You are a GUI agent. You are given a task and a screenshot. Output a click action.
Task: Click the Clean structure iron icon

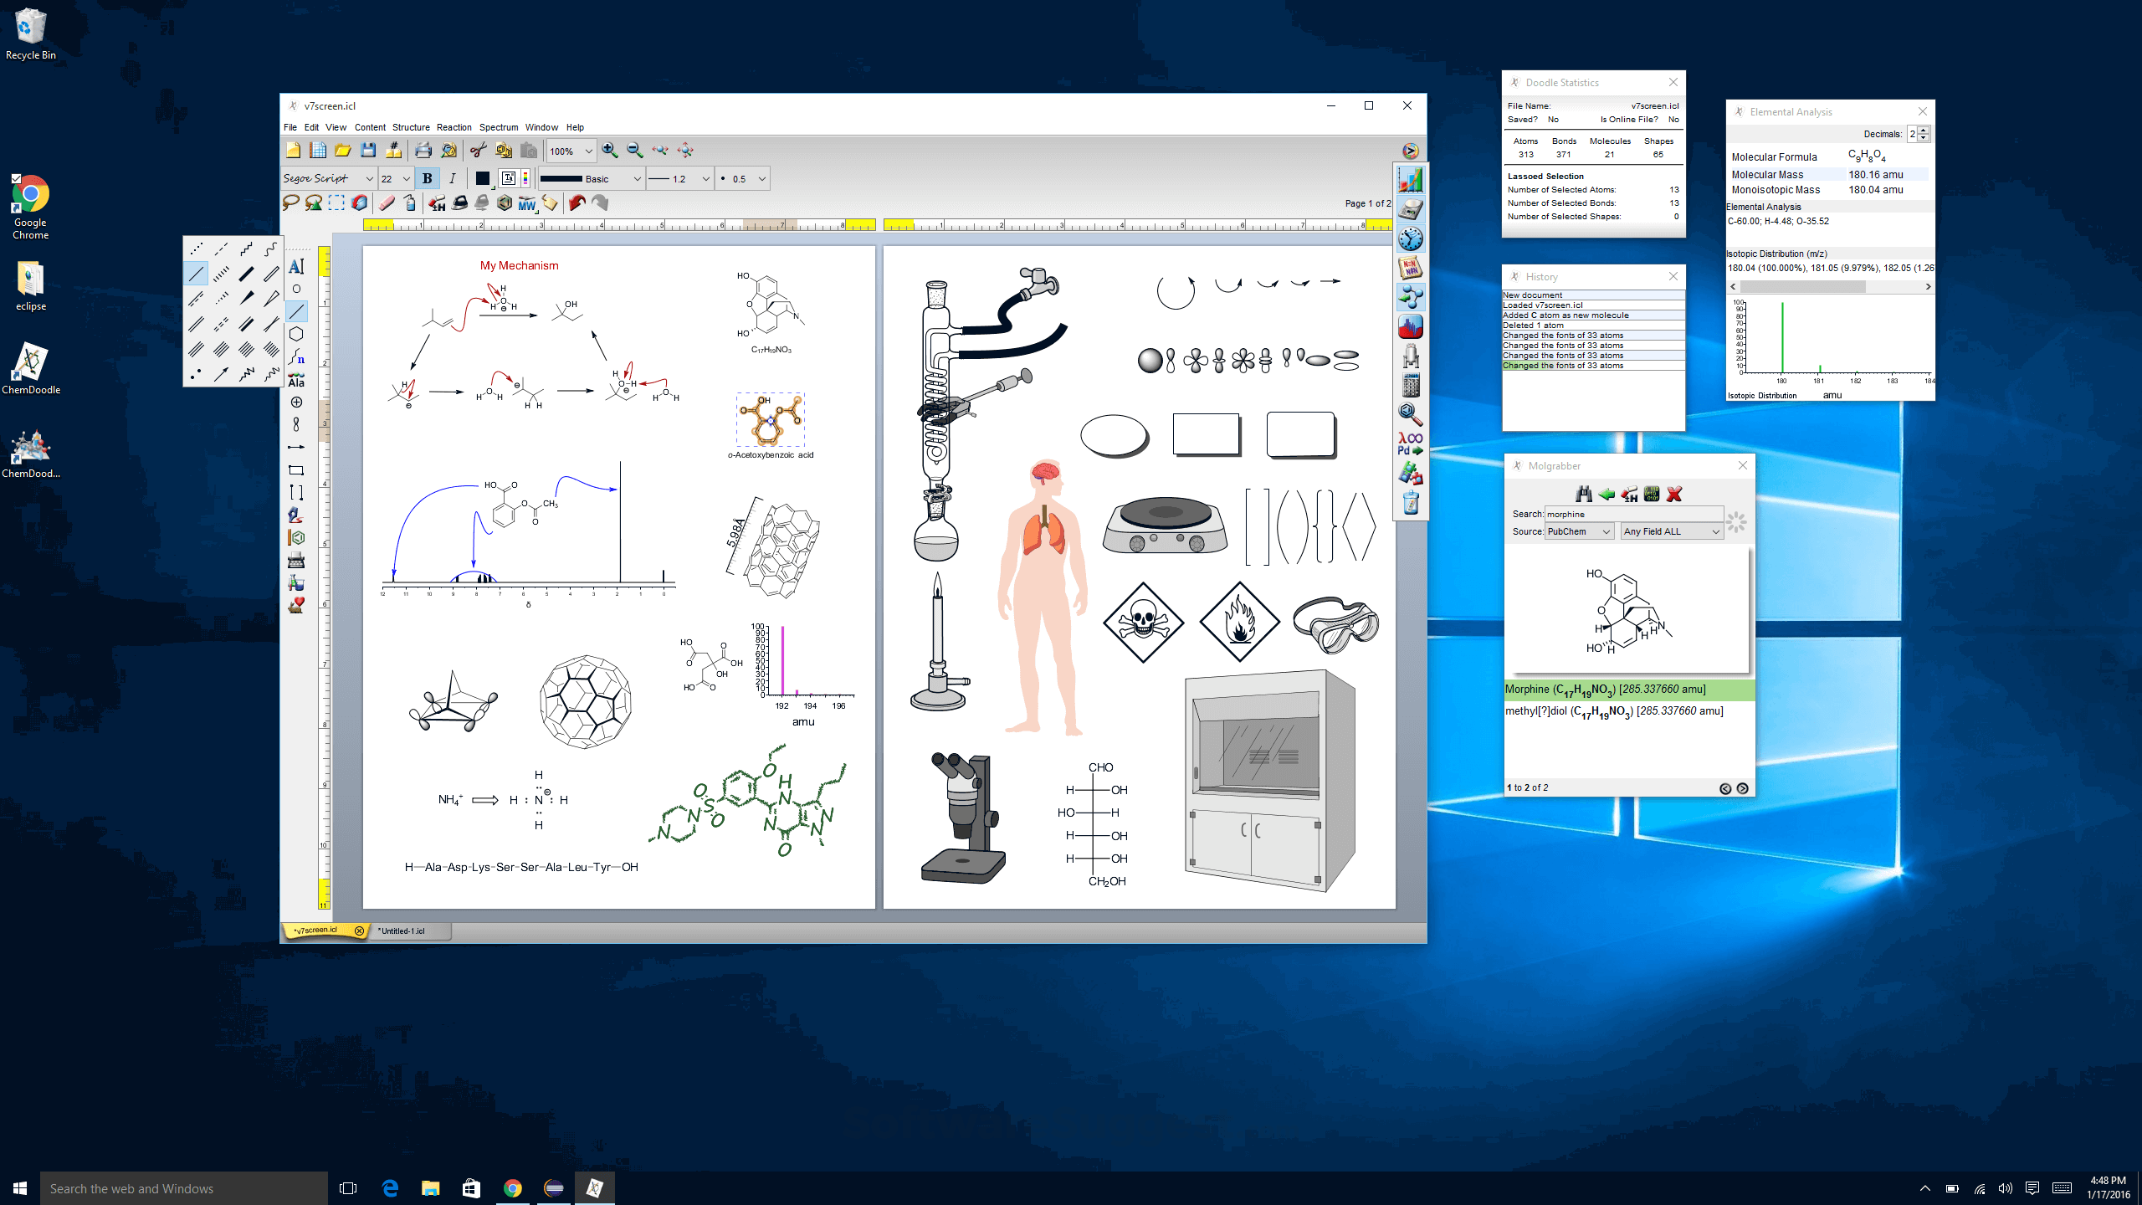(459, 203)
